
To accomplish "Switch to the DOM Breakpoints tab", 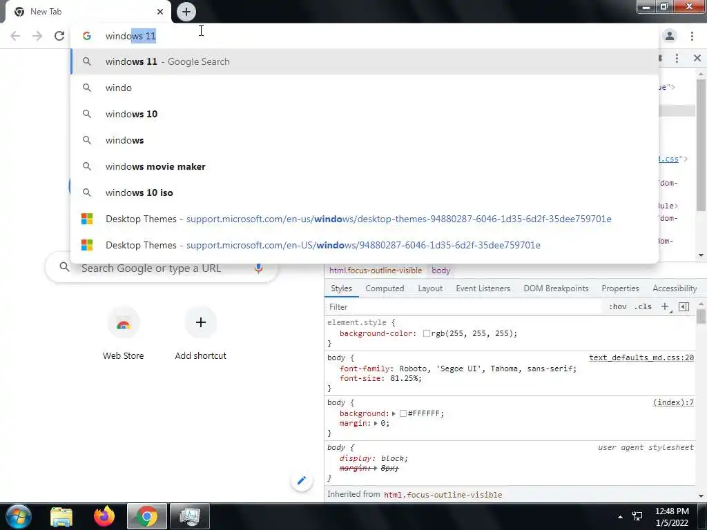I will coord(556,288).
